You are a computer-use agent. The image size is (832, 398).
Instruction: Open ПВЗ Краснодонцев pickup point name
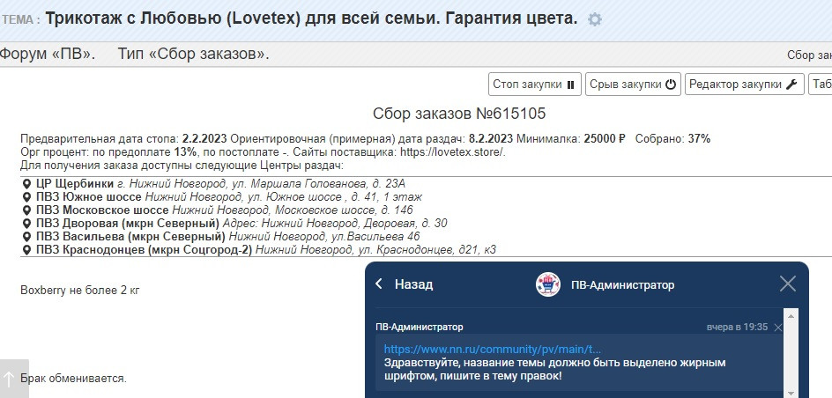click(x=144, y=249)
